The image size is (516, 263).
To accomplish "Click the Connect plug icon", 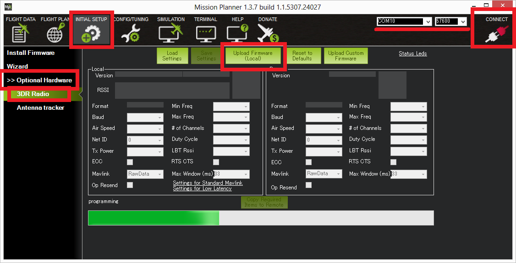I will 497,35.
